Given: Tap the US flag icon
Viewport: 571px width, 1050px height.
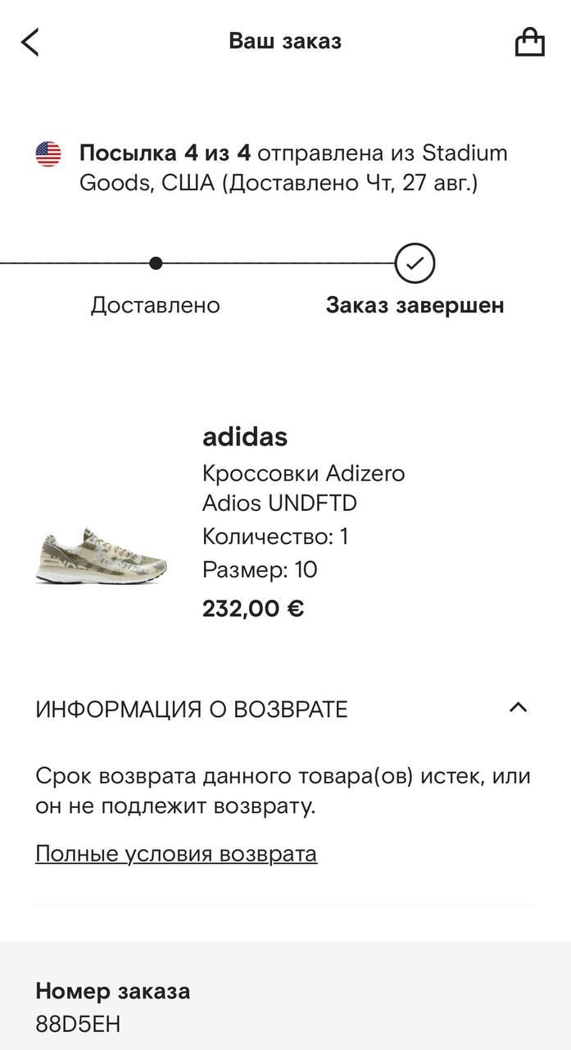Looking at the screenshot, I should pos(48,153).
